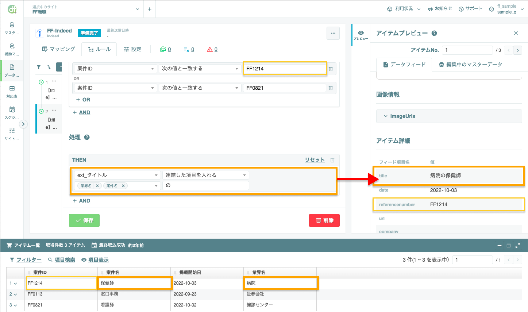Add an OR condition
The height and width of the screenshot is (312, 528).
coord(83,100)
